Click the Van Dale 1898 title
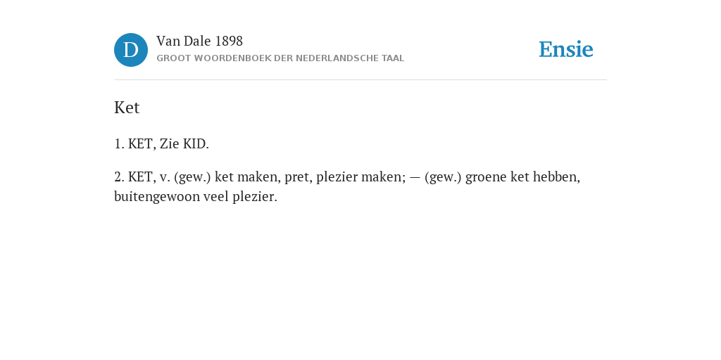Image resolution: width=721 pixels, height=360 pixels. [x=199, y=41]
